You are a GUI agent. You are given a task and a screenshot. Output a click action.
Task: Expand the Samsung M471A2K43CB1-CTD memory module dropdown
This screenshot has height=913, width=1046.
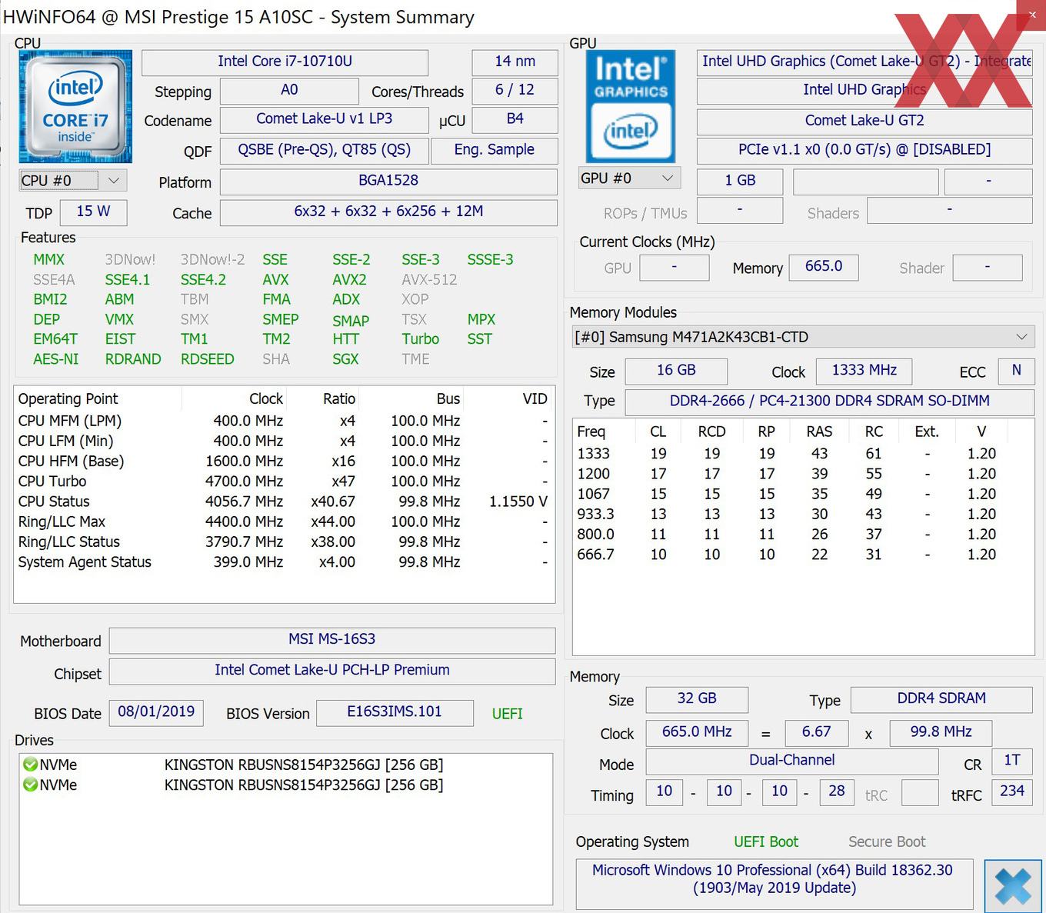click(803, 337)
